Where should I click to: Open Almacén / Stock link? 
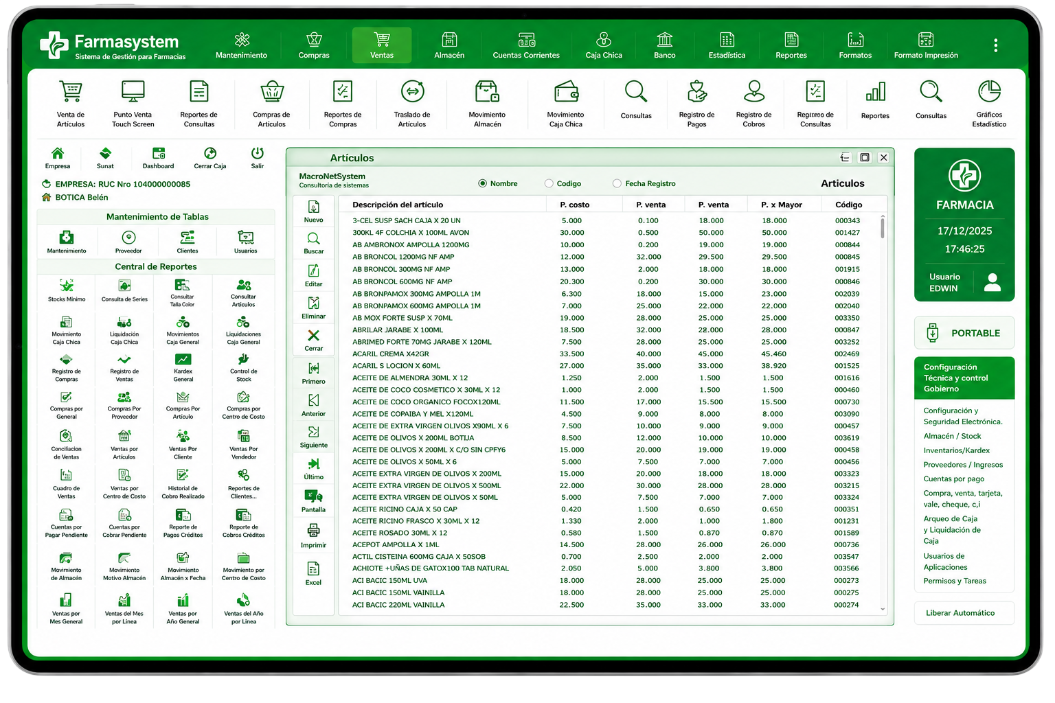952,436
